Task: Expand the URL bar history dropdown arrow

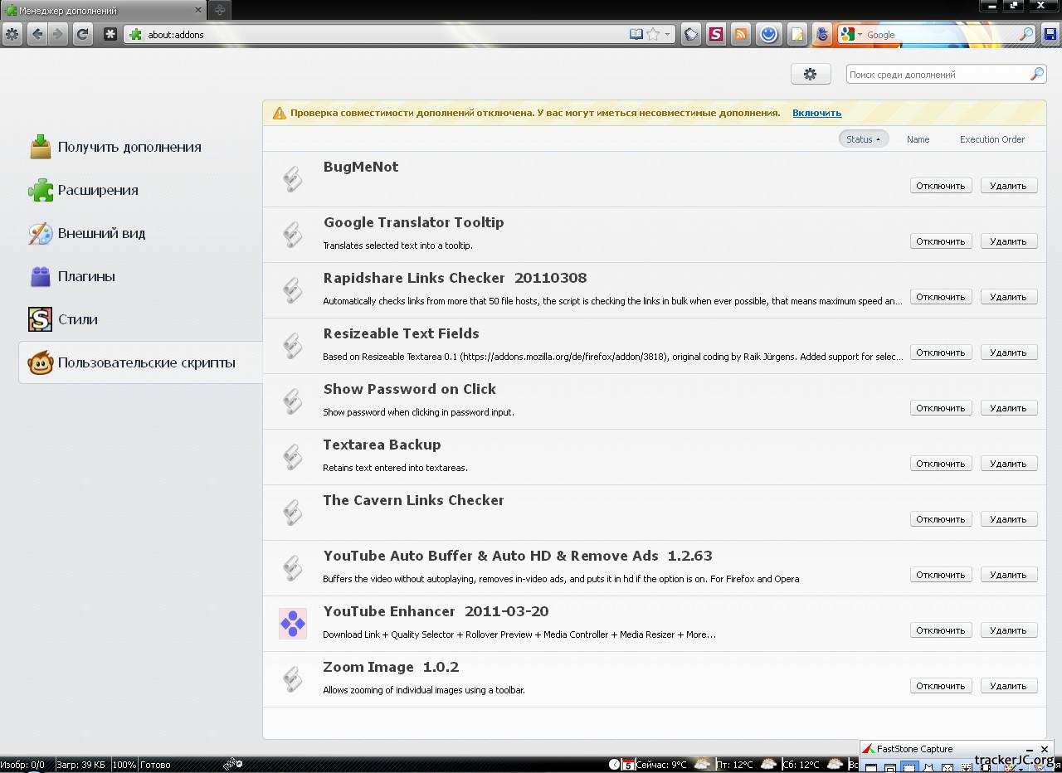Action: coord(667,34)
